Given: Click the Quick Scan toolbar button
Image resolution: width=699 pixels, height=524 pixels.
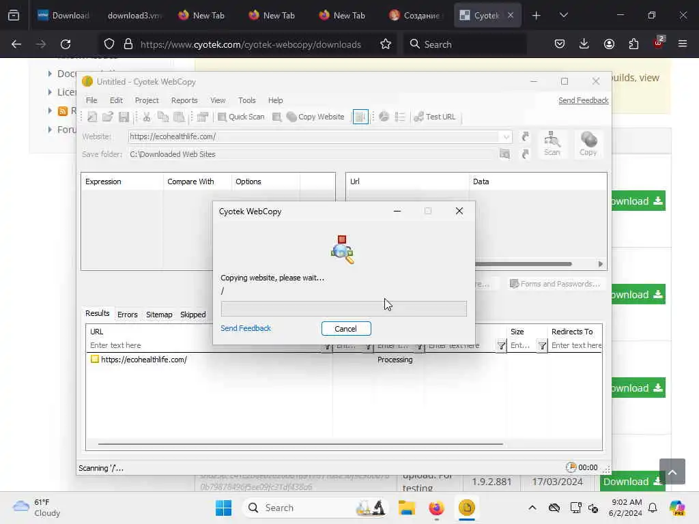Looking at the screenshot, I should tap(241, 117).
